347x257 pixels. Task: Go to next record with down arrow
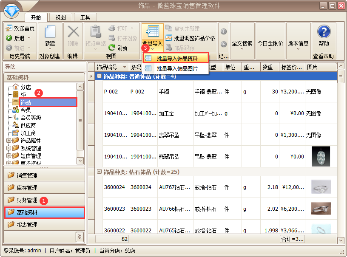point(224,44)
